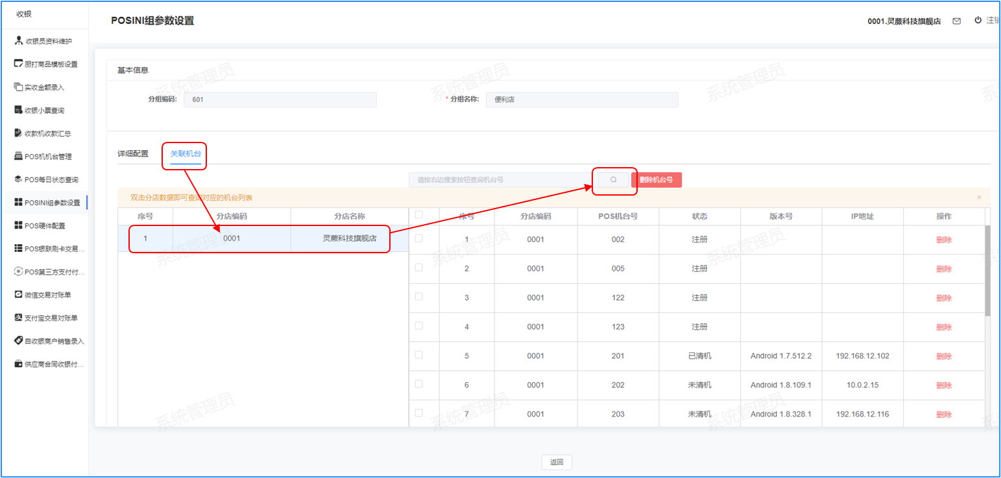Check the box for POS机台号 002
Image resolution: width=1001 pixels, height=478 pixels.
[418, 238]
